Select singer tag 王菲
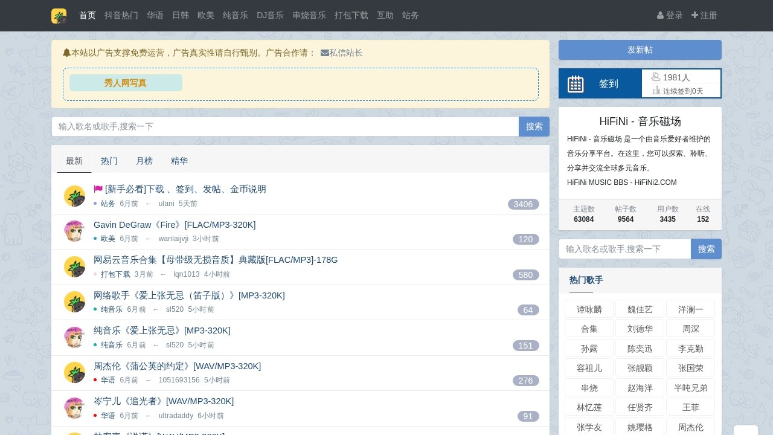This screenshot has width=773, height=435. click(691, 407)
